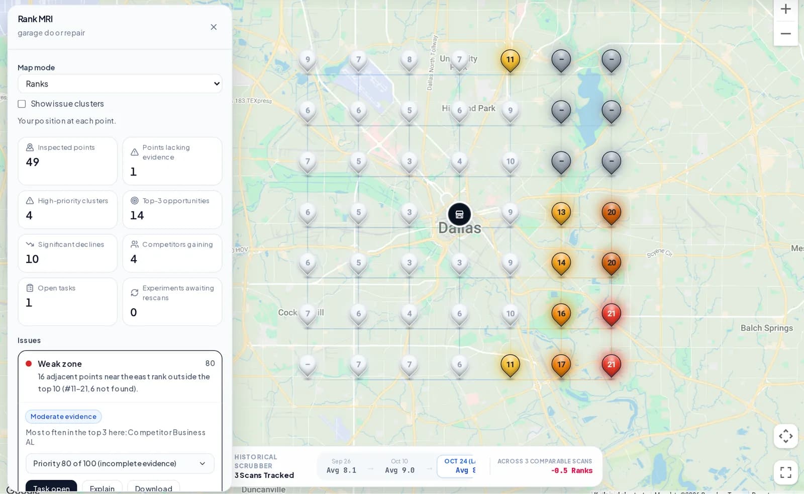Click the orange rank 16 map pin
Screen dimensions: 804x494
pyautogui.click(x=561, y=315)
